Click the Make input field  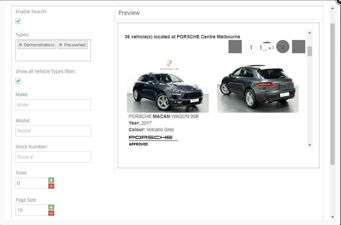(53, 104)
